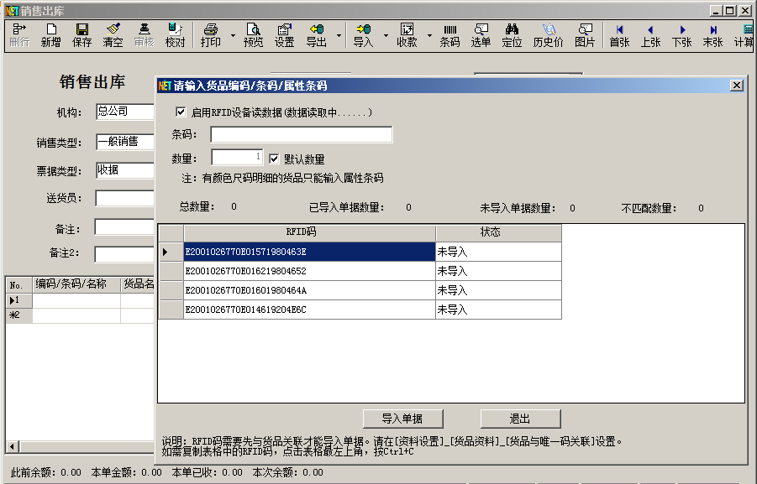Expand the 导入 import dropdown arrow
This screenshot has height=484, width=757.
(x=386, y=35)
